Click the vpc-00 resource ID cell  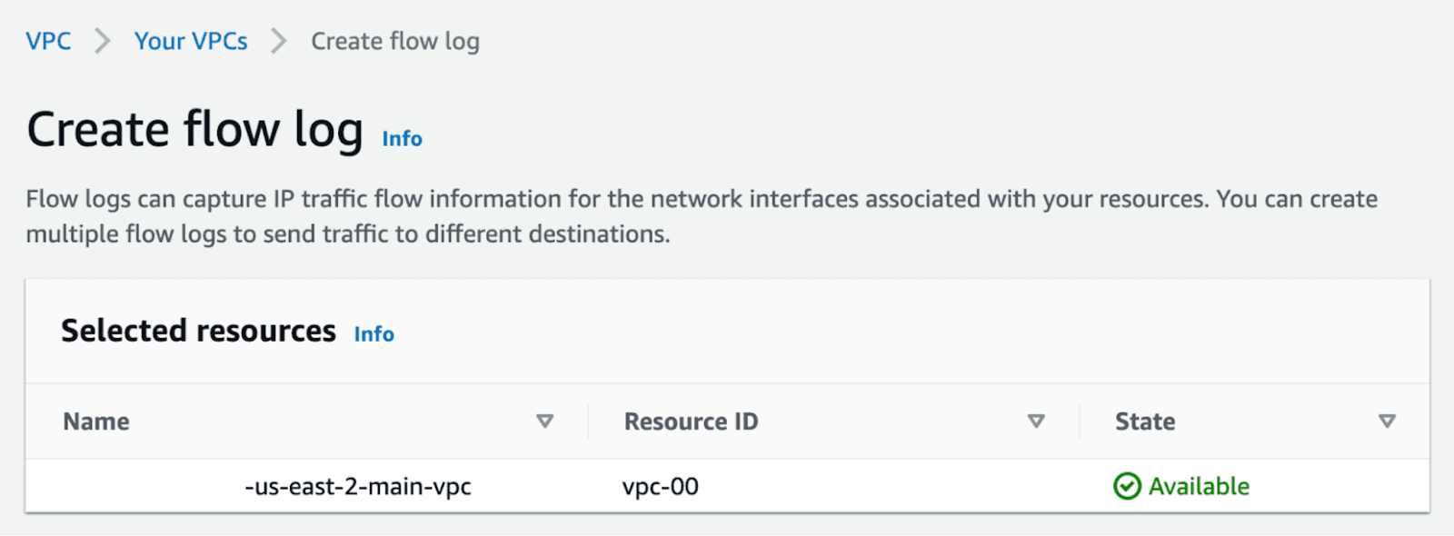pyautogui.click(x=661, y=487)
